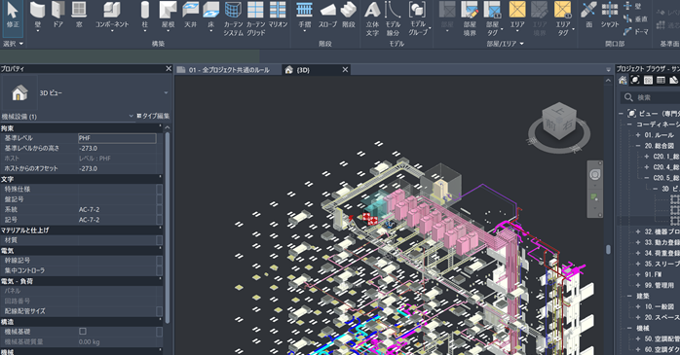Select the スロープ (Ramp) tool
The height and width of the screenshot is (355, 680).
(328, 16)
